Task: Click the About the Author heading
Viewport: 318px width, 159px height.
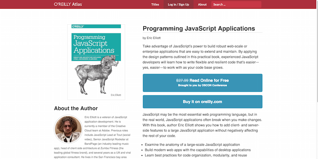Action: (x=76, y=108)
